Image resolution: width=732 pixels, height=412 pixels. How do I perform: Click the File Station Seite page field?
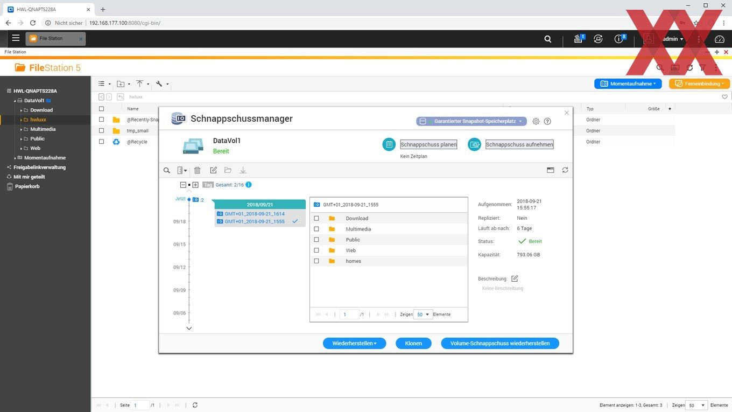[x=140, y=405]
